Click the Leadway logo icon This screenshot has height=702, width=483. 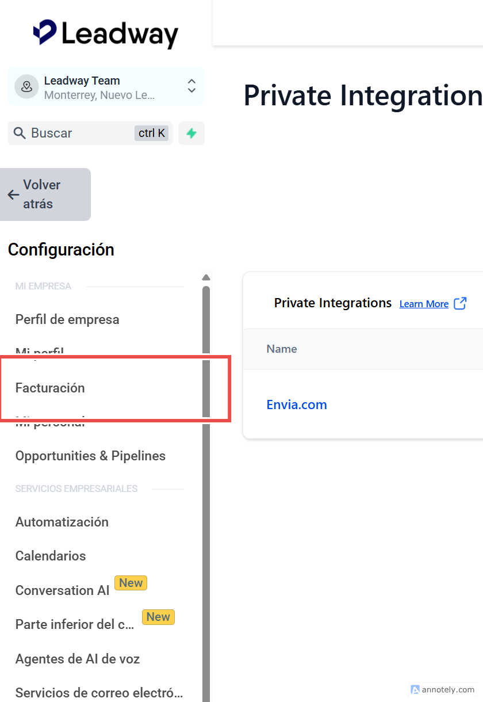(x=45, y=32)
